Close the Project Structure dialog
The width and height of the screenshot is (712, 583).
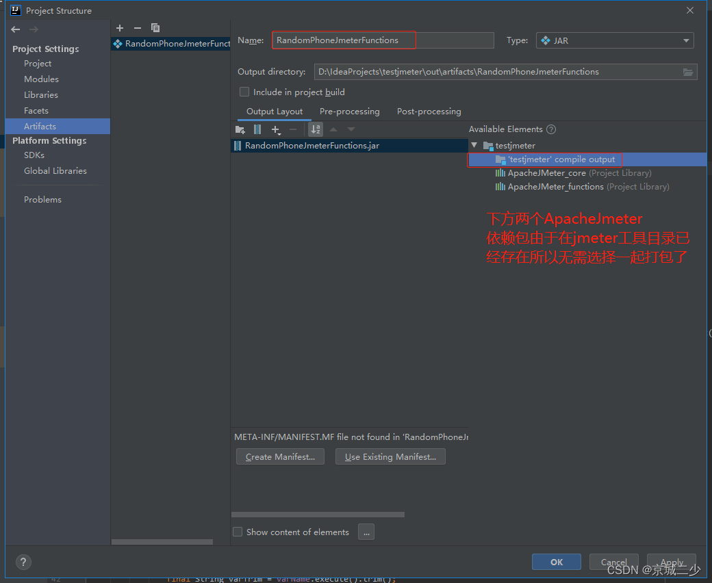point(690,10)
